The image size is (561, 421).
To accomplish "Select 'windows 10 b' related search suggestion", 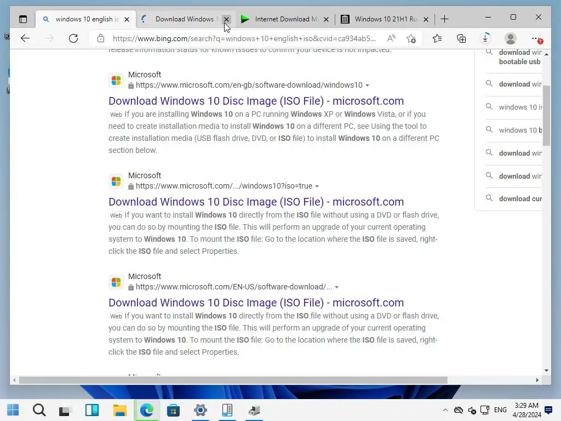I will (x=513, y=130).
